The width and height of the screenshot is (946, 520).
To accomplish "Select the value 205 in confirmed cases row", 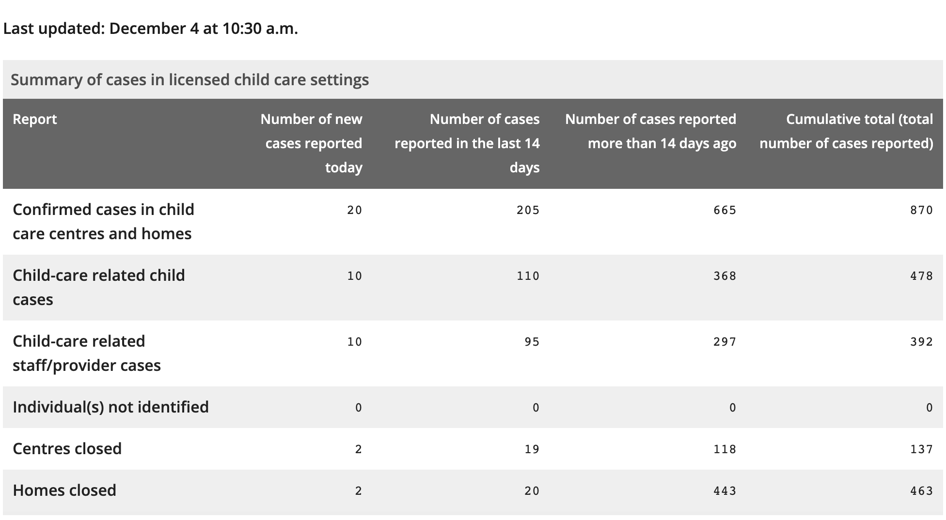I will click(528, 210).
